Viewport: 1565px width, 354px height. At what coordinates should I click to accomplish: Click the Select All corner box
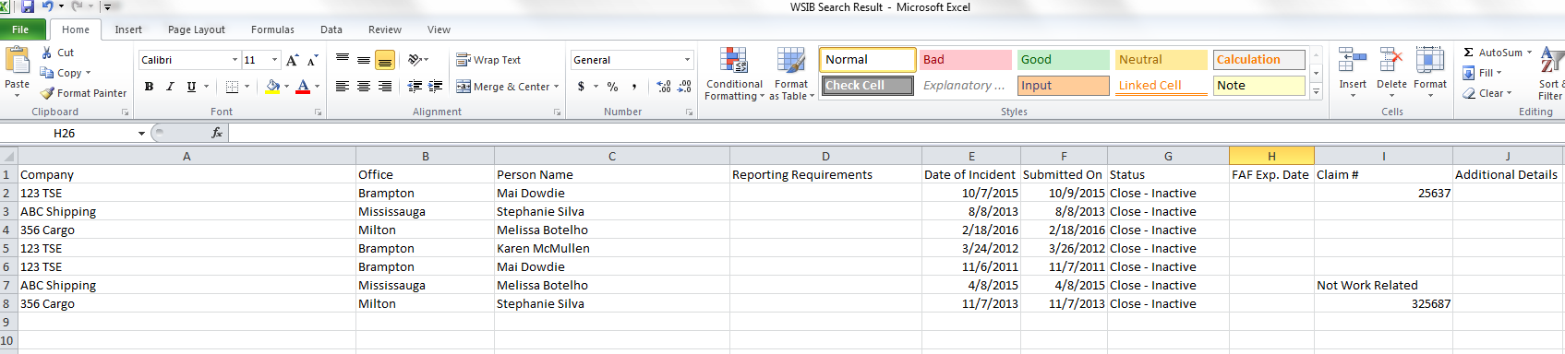tap(8, 156)
